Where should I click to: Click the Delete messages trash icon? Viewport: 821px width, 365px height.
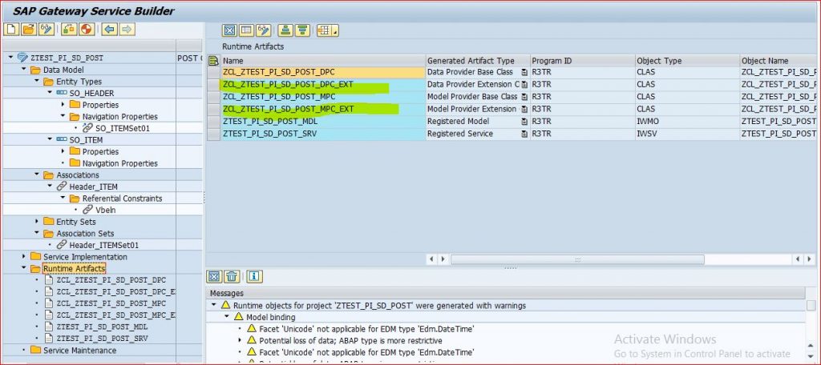point(232,276)
